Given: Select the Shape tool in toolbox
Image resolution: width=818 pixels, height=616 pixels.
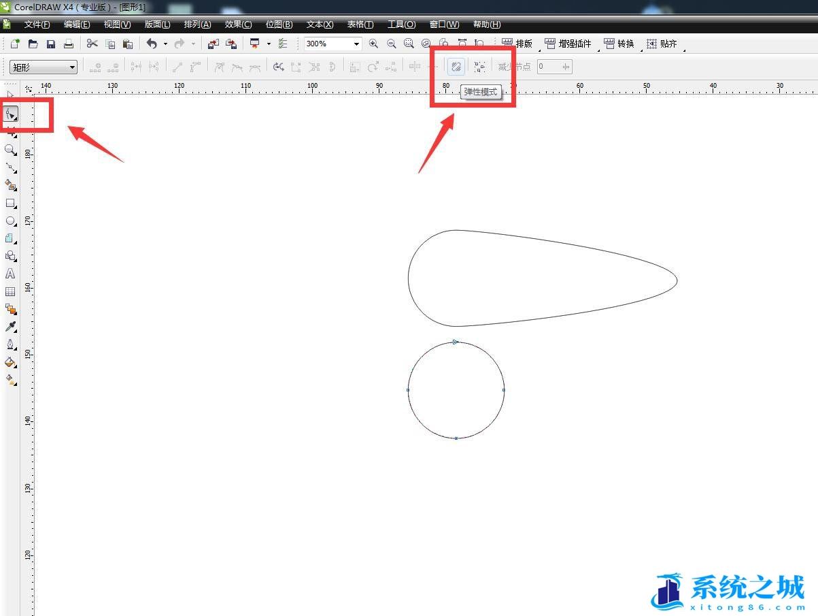Looking at the screenshot, I should pyautogui.click(x=10, y=114).
